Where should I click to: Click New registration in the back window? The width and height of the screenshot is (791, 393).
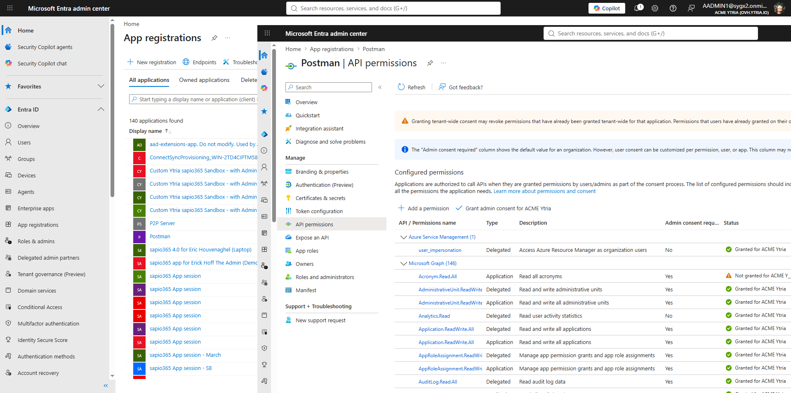tap(152, 62)
